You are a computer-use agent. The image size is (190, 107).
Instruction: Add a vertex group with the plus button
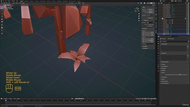(x=188, y=46)
